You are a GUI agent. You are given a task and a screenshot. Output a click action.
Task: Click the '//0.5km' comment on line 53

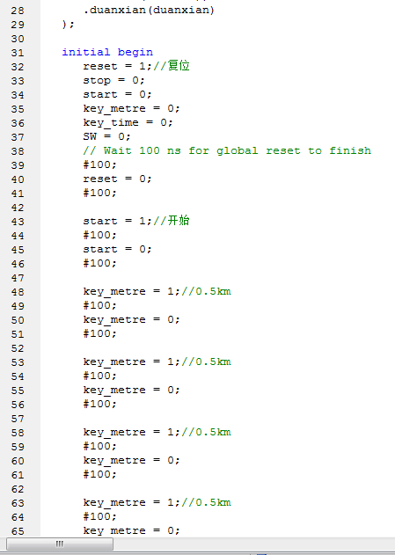(206, 361)
